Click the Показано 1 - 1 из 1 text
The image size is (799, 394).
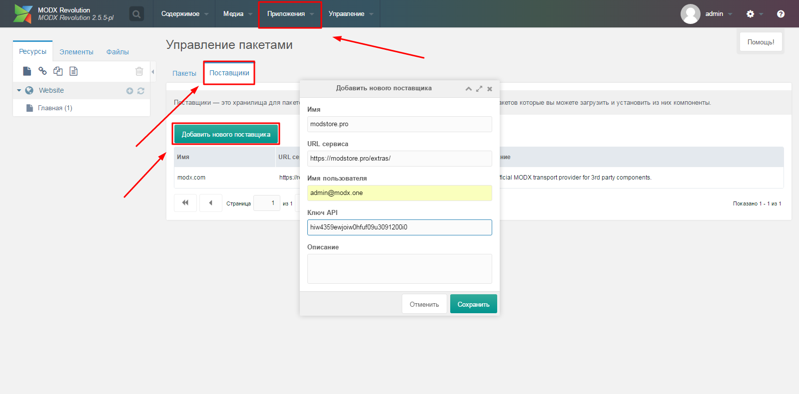[x=757, y=203]
